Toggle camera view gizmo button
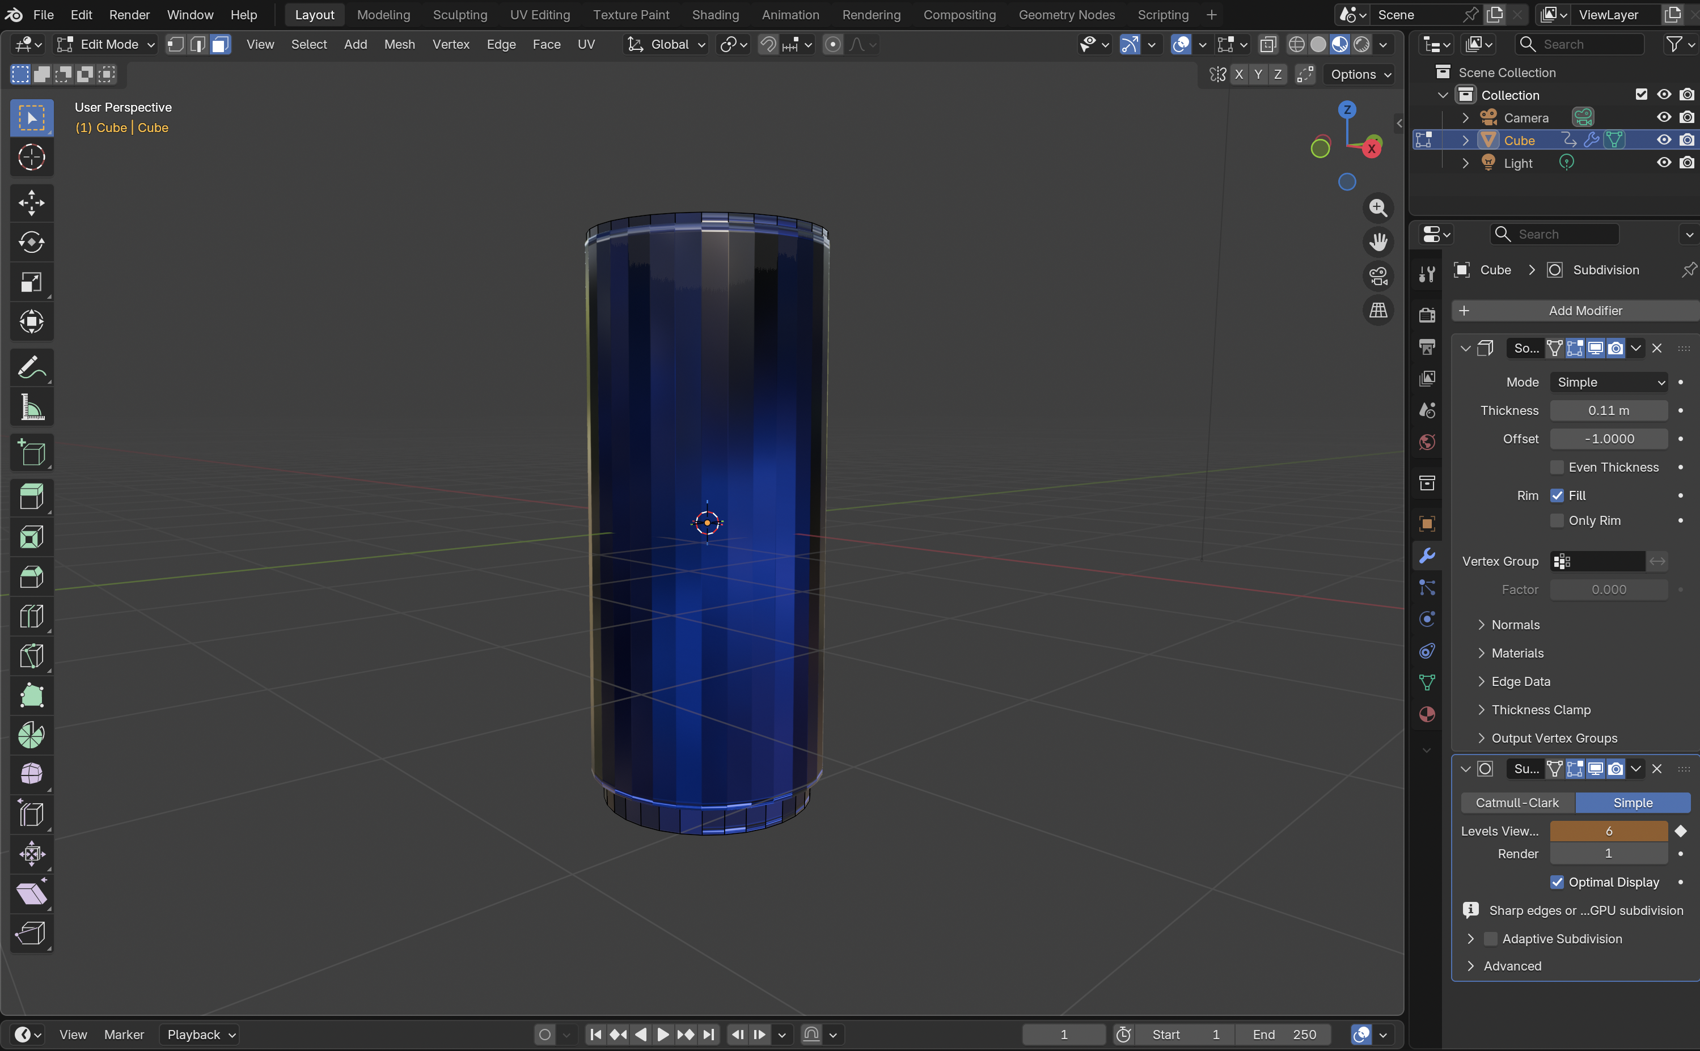The height and width of the screenshot is (1051, 1700). (x=1378, y=276)
